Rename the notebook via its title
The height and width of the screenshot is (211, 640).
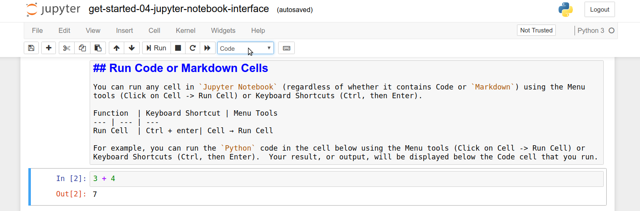179,9
